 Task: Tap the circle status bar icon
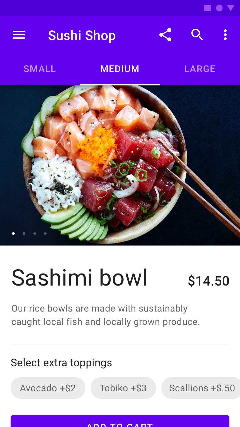coord(219,8)
